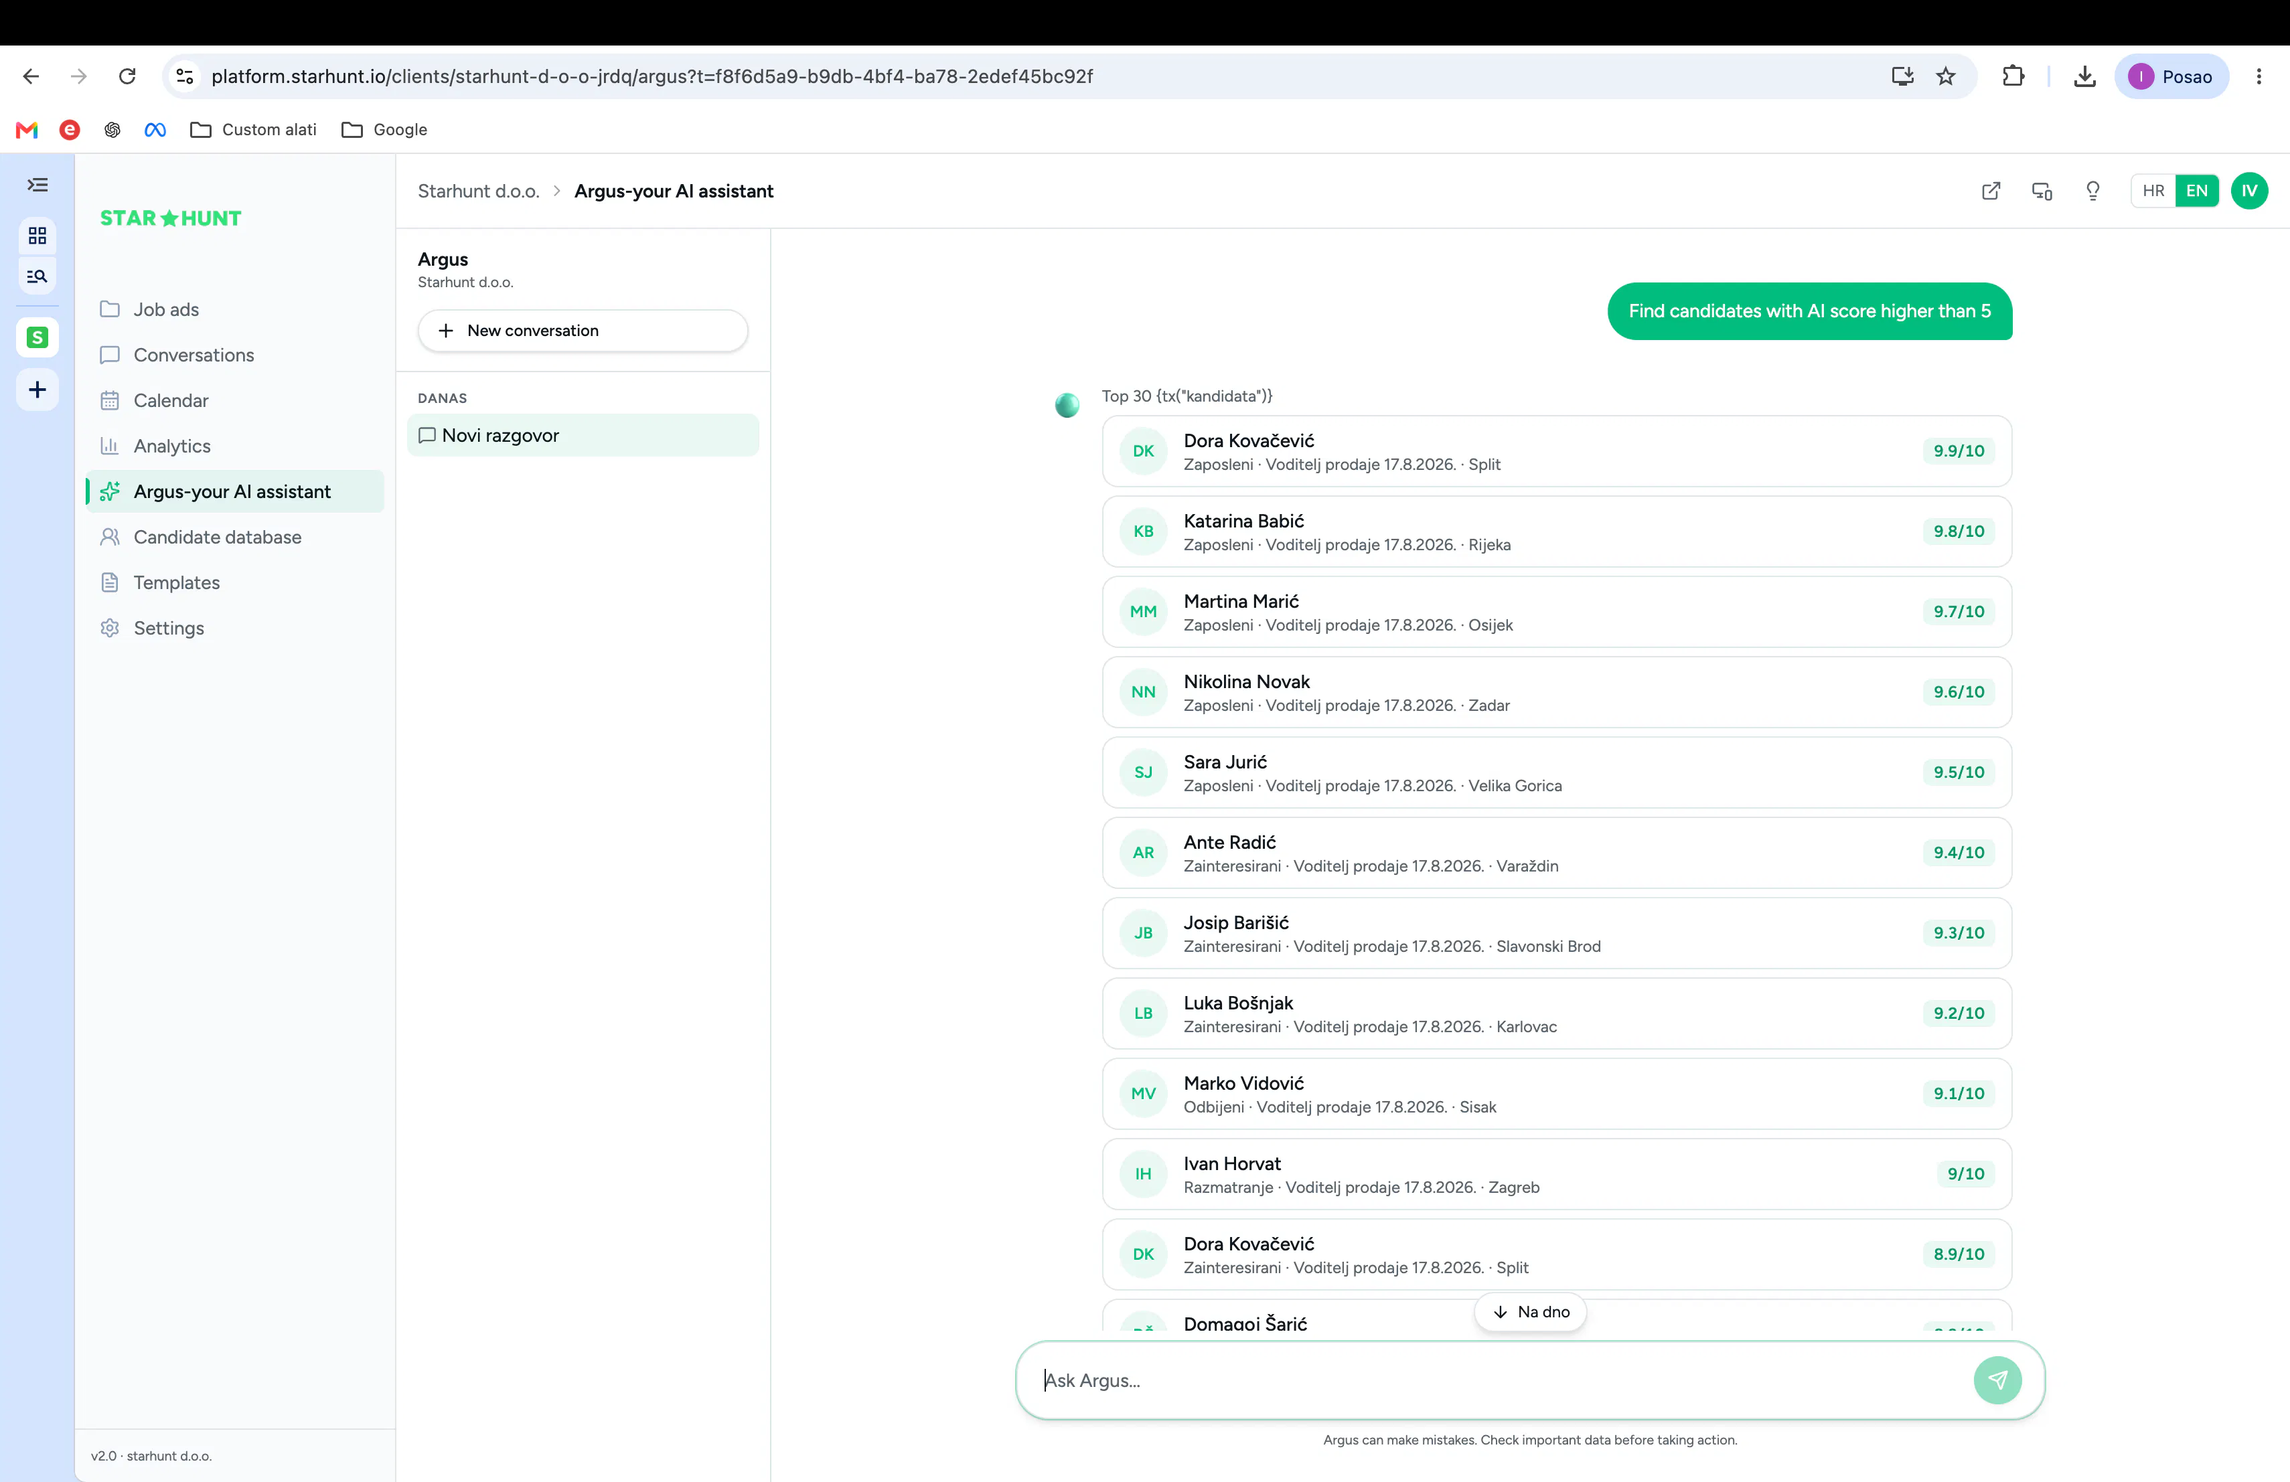The width and height of the screenshot is (2290, 1482).
Task: Open the list-search icon in left rail
Action: pyautogui.click(x=37, y=276)
